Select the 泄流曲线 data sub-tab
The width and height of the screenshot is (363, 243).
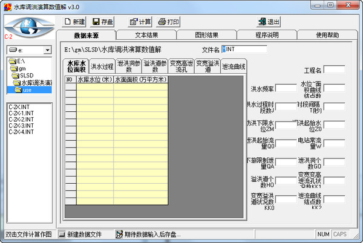[234, 66]
